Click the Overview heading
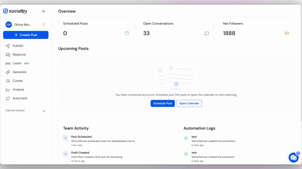 coord(67,11)
